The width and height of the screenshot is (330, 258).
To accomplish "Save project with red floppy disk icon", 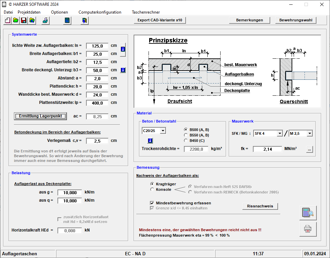I will [x=23, y=20].
